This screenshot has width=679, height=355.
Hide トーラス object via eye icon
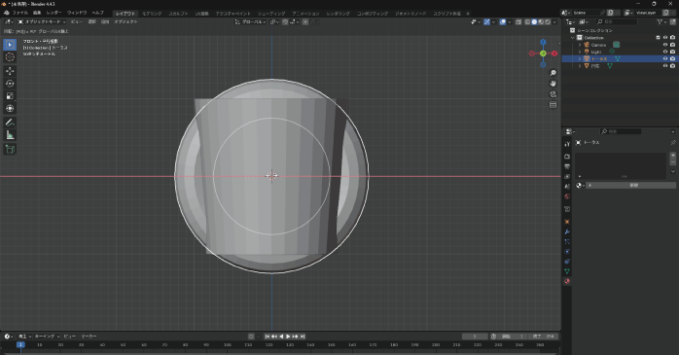pos(665,58)
